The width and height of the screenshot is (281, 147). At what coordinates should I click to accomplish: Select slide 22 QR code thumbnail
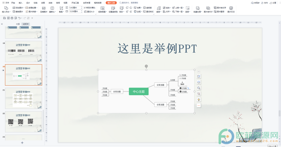[23, 122]
